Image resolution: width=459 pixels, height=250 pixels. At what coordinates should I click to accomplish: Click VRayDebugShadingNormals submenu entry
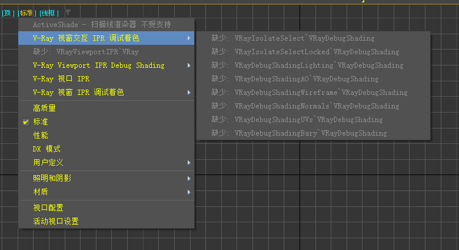[x=313, y=106]
